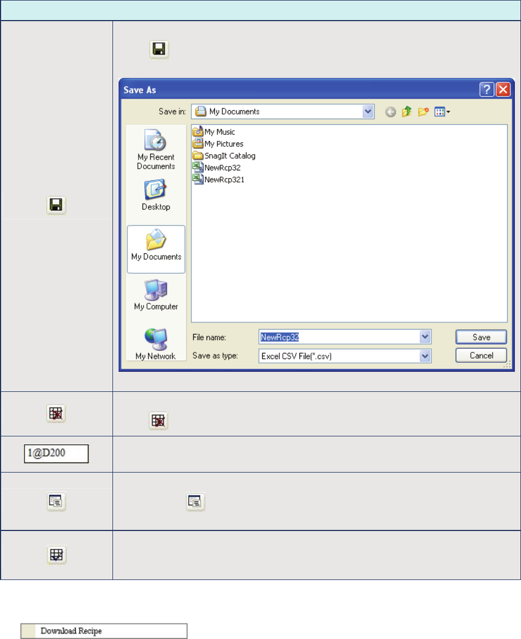Click the Help question-mark button on Save As

486,89
